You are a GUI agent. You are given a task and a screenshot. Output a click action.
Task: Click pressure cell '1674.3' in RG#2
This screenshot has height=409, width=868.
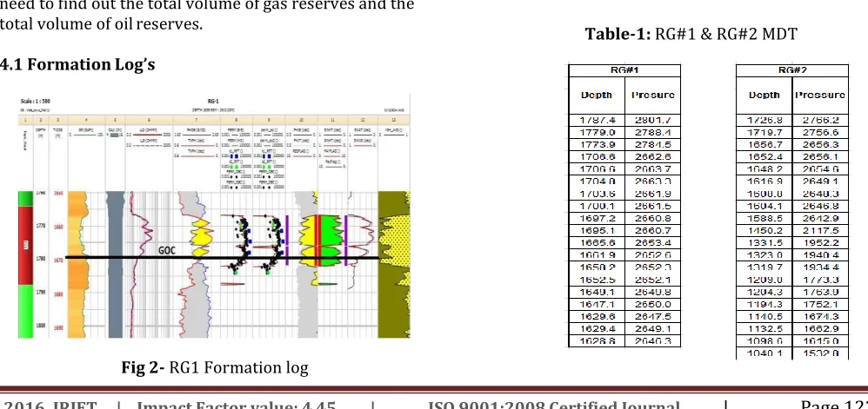click(x=821, y=316)
